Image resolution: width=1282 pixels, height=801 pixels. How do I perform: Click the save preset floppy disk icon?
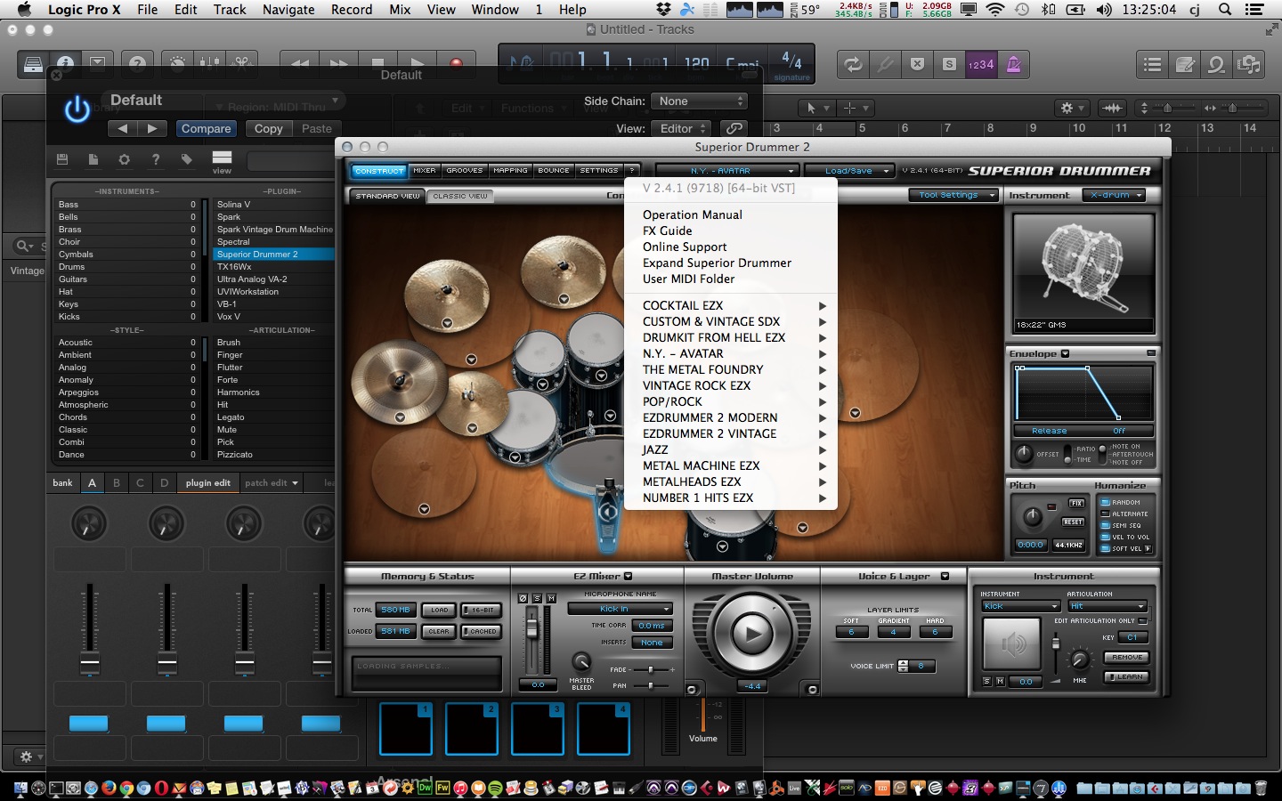[62, 159]
